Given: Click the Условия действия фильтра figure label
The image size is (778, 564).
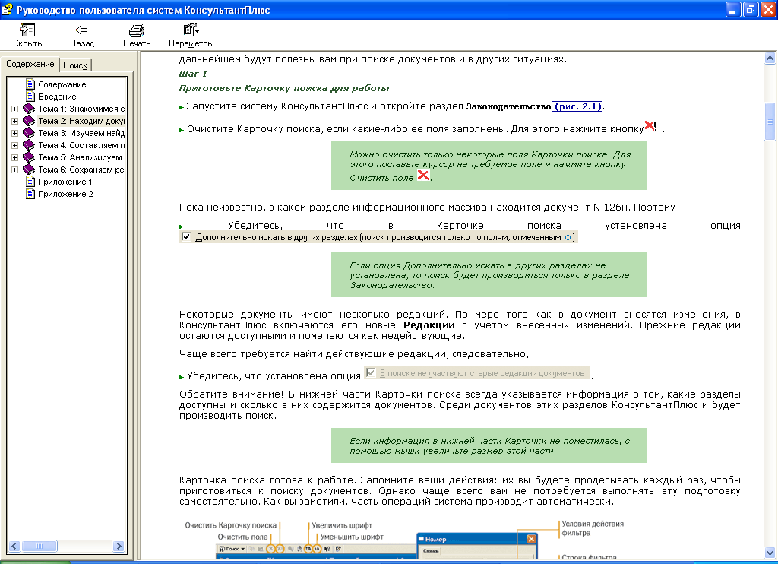Looking at the screenshot, I should (593, 528).
